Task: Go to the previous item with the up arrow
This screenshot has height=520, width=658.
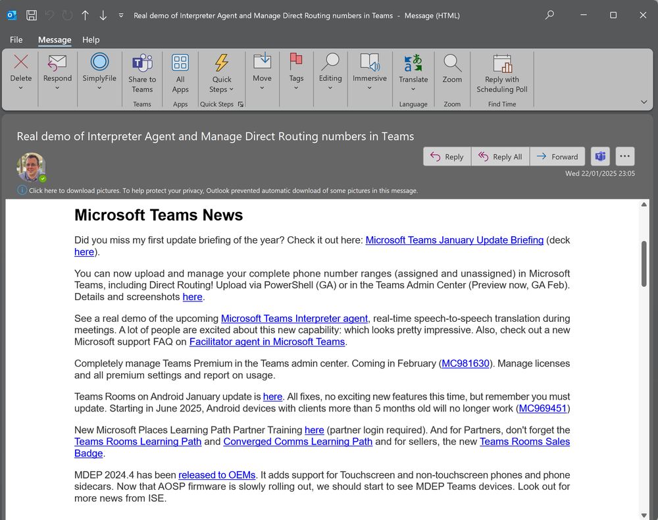Action: (85, 16)
